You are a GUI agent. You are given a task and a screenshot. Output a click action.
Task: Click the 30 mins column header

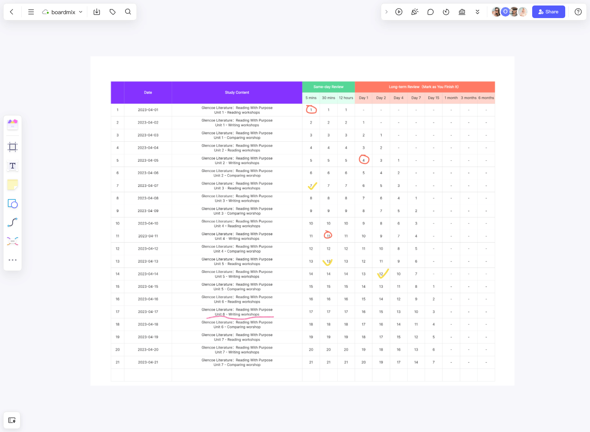(x=328, y=98)
